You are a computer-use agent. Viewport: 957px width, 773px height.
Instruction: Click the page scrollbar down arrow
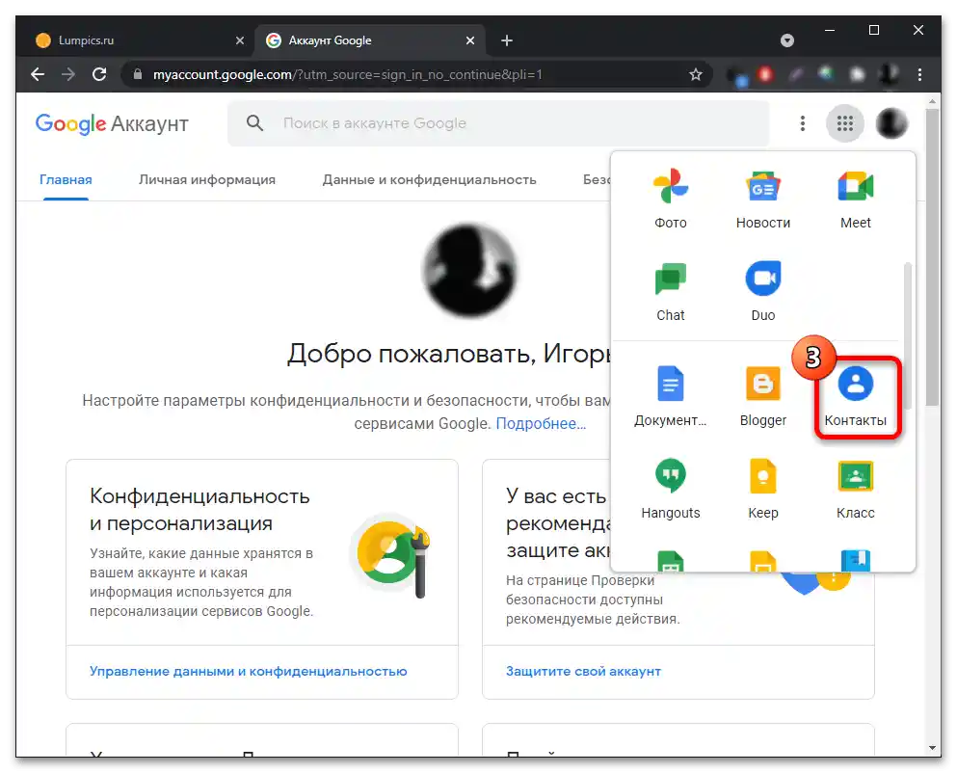pyautogui.click(x=932, y=748)
